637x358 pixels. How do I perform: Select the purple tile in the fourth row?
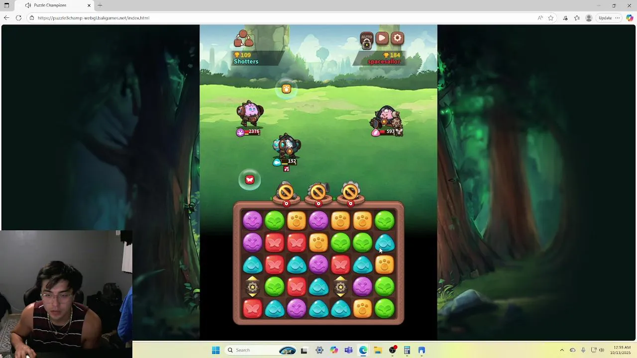tap(362, 286)
